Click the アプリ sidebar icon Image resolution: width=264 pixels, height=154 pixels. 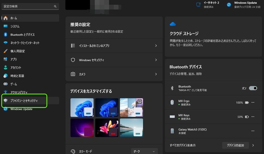tap(6, 59)
